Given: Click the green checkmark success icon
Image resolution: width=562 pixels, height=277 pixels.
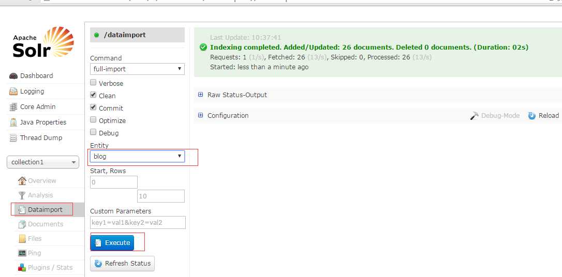Looking at the screenshot, I should 203,47.
